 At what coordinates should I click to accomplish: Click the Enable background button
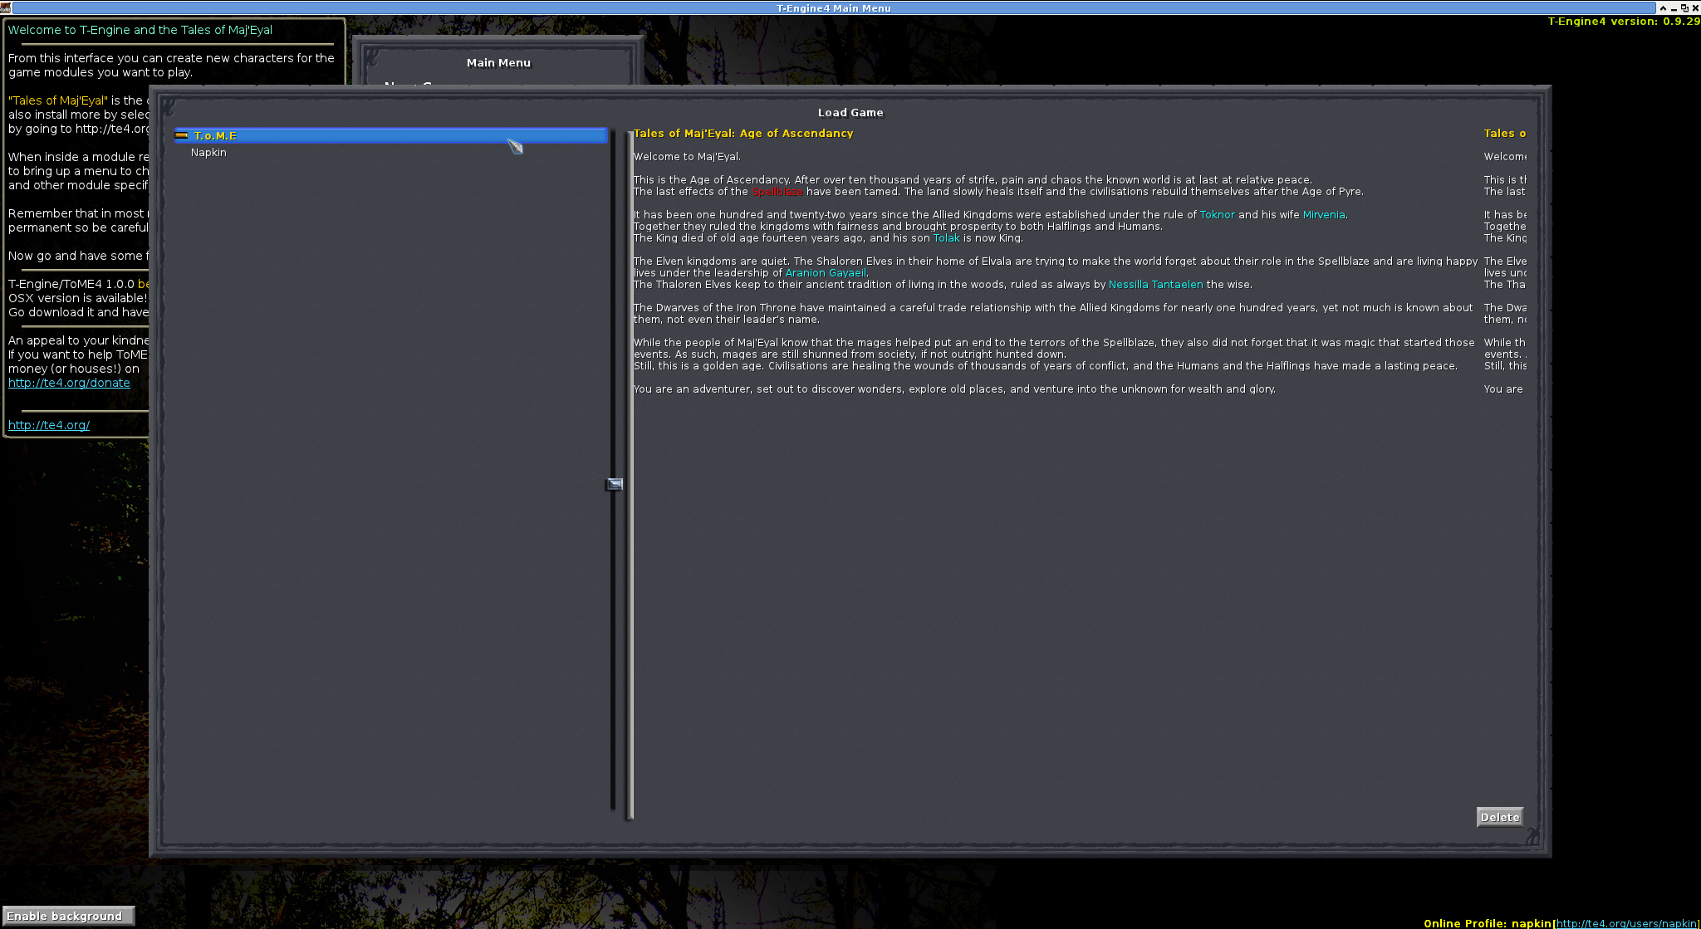coord(68,916)
